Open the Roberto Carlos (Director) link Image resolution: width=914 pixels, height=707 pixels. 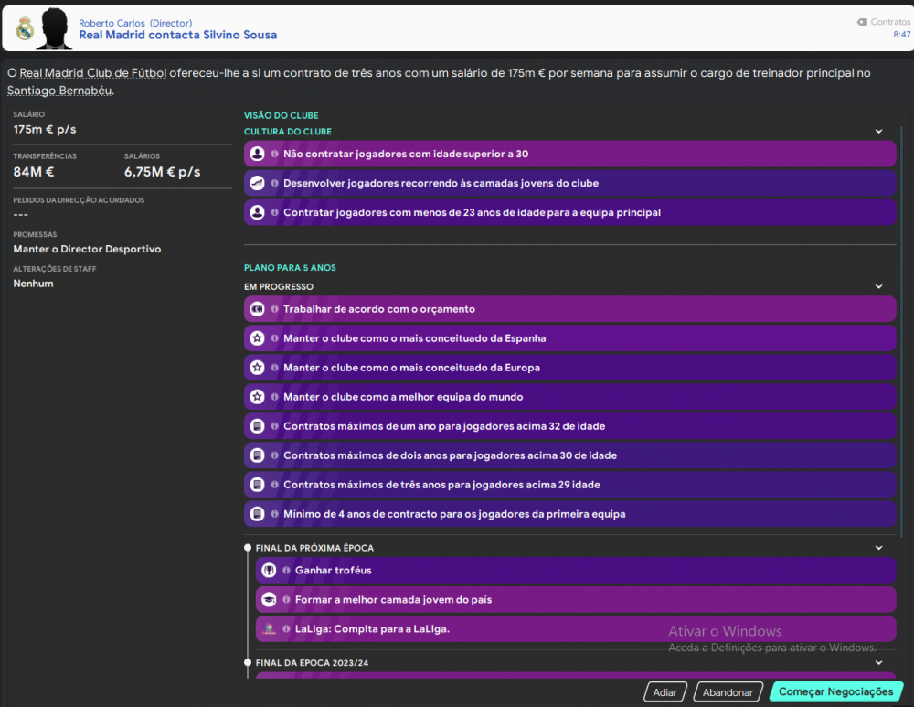point(135,23)
